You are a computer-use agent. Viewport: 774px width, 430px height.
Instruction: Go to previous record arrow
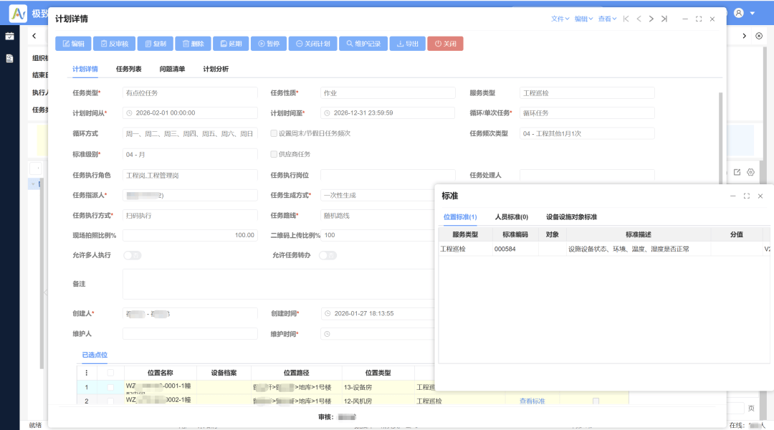point(639,19)
